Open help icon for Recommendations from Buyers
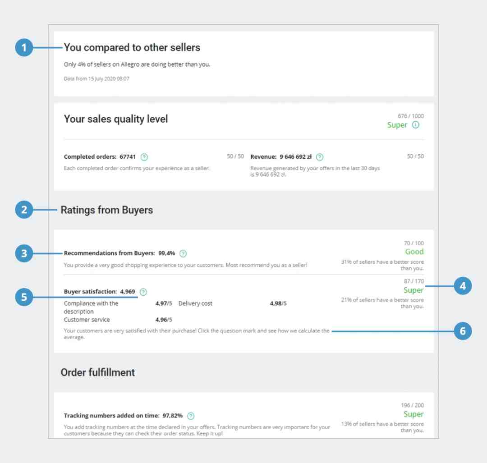487x463 pixels. tap(183, 254)
